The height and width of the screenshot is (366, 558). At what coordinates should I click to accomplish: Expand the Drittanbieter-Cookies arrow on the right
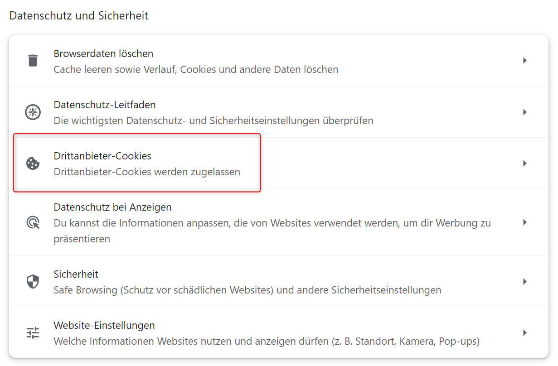point(524,163)
